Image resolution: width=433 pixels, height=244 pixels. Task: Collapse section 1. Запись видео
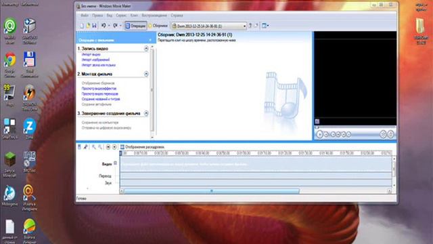[x=146, y=49]
